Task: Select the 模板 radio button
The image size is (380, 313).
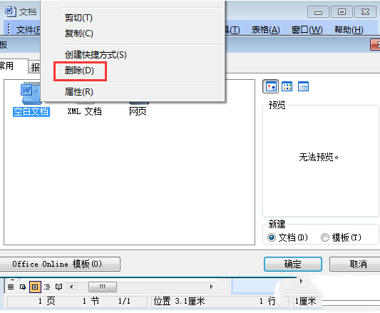Action: point(325,237)
